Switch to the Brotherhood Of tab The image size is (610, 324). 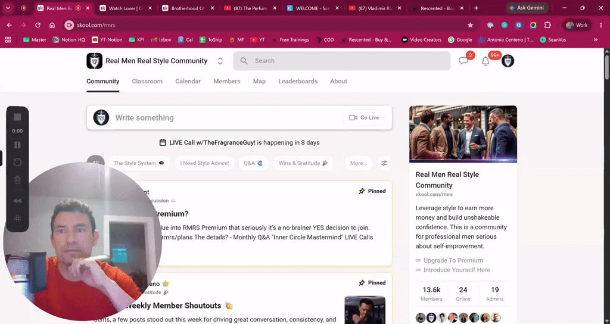coord(188,8)
